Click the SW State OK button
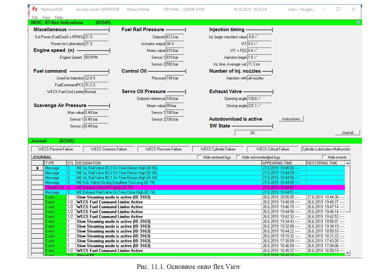Image resolution: width=390 pixels, height=275 pixels. [253, 133]
